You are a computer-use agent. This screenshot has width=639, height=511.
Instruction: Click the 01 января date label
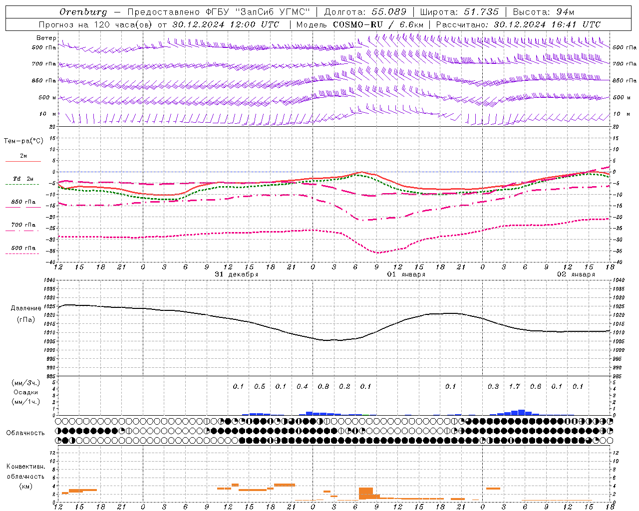click(x=406, y=274)
